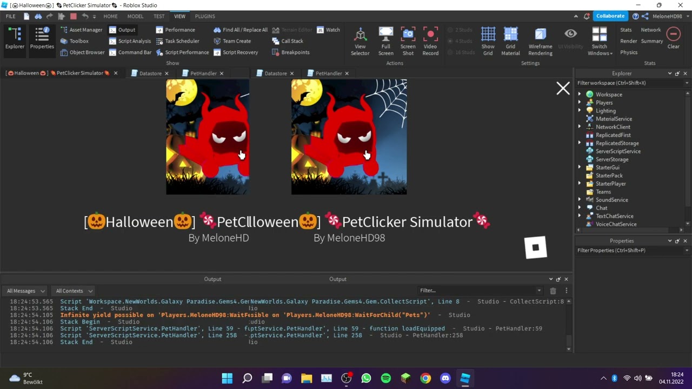Launch the Object Browser

click(x=82, y=52)
